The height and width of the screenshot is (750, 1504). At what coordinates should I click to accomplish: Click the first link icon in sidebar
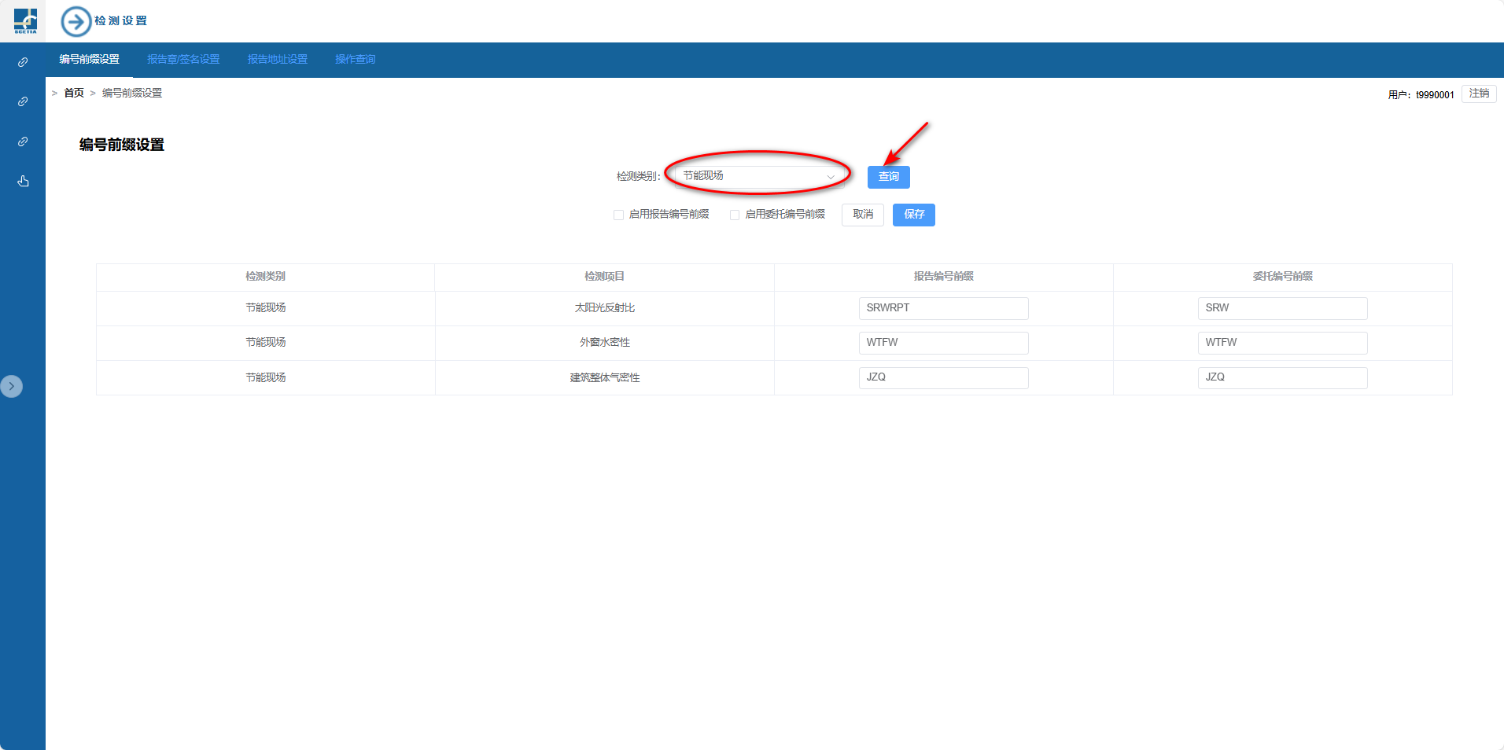pos(23,62)
